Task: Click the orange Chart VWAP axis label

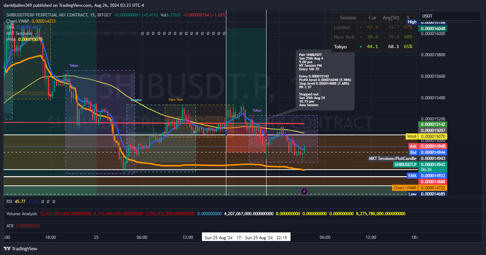Action: coord(405,188)
